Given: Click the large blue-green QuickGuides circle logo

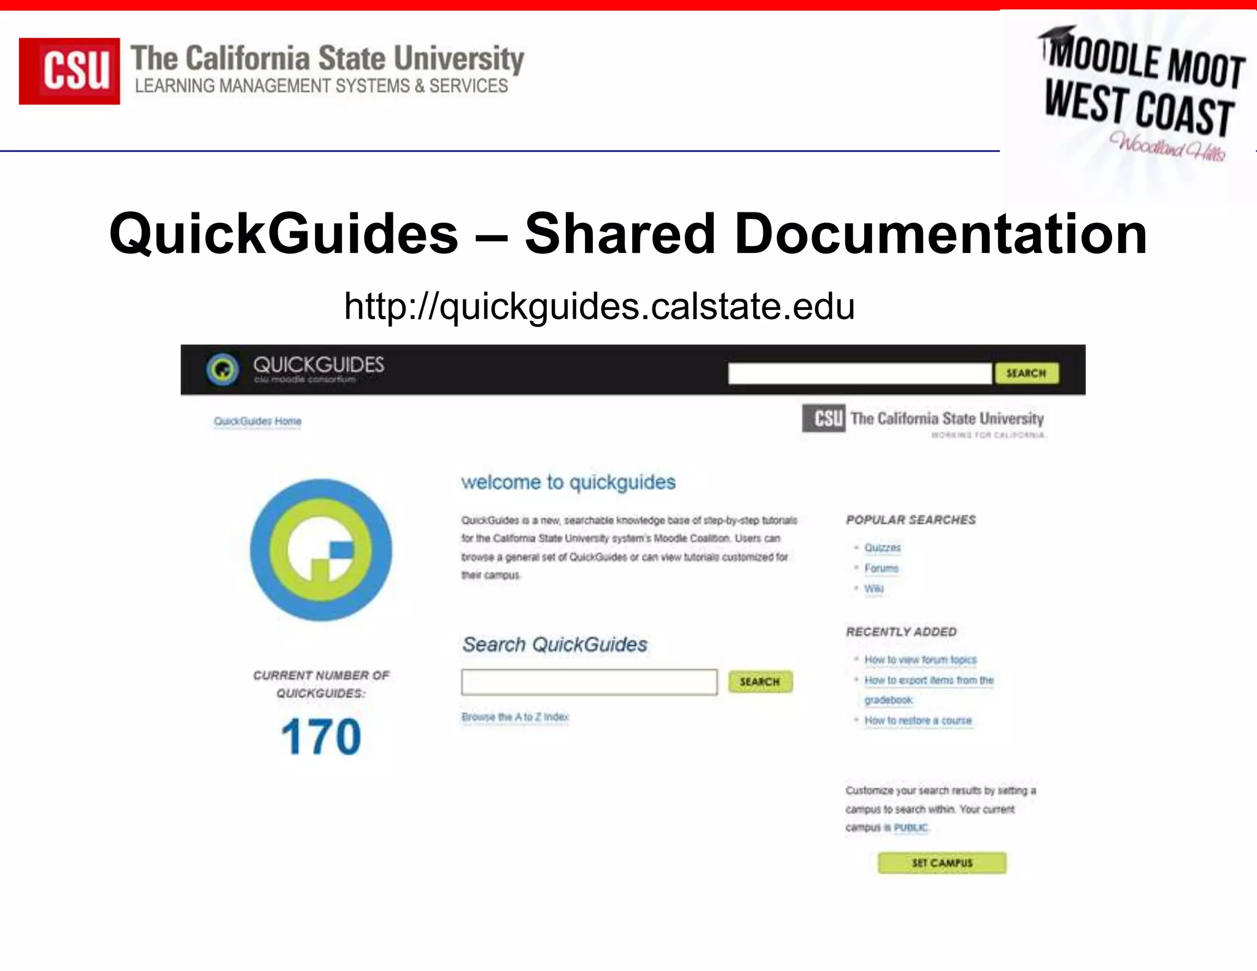Looking at the screenshot, I should point(321,550).
